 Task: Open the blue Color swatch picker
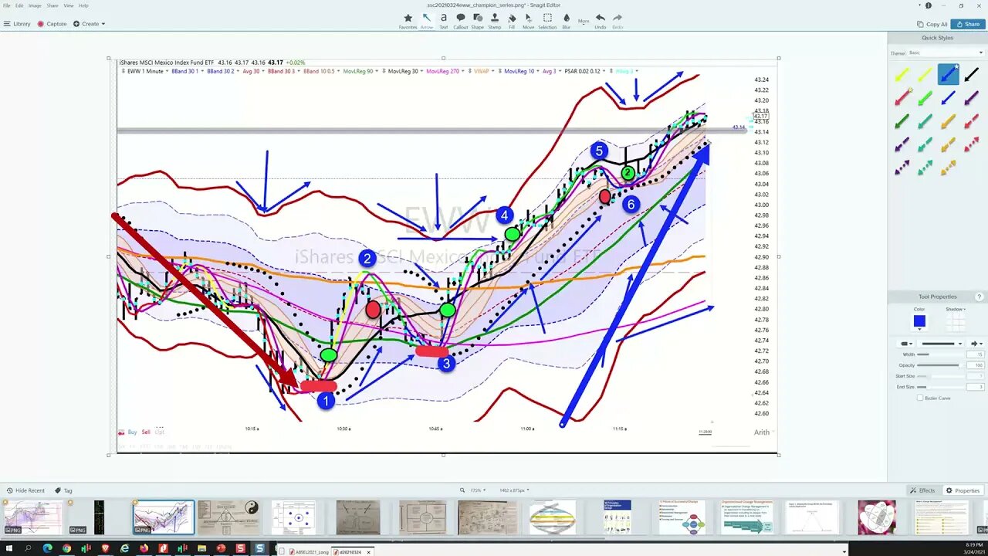(x=919, y=321)
